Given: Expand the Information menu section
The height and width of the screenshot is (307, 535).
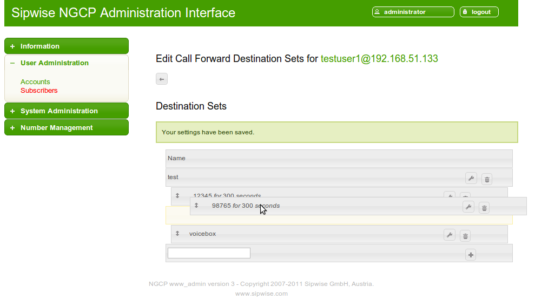Looking at the screenshot, I should tap(67, 46).
